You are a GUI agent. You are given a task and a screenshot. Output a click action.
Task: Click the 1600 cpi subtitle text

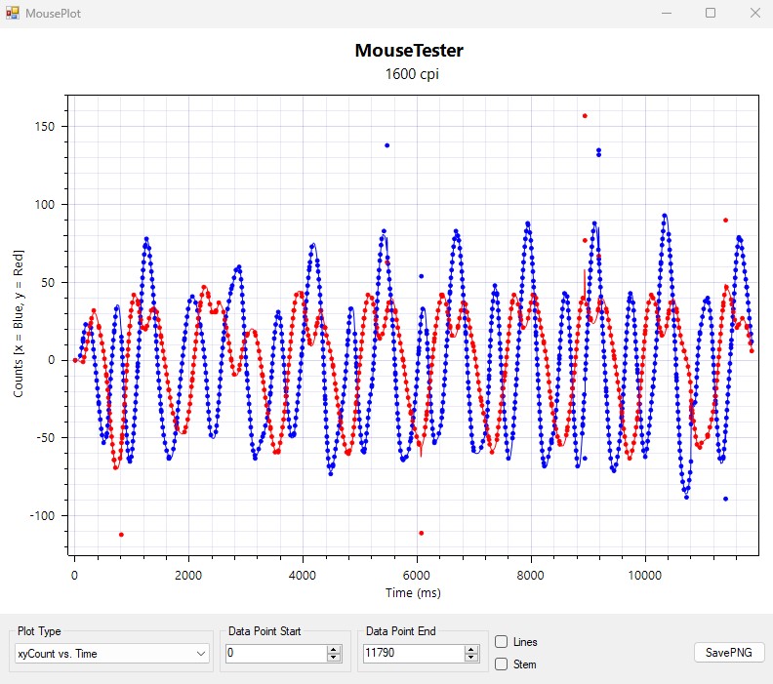click(408, 74)
